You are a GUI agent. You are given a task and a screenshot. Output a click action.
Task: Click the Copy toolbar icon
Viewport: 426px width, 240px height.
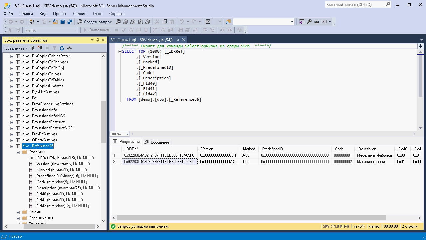(x=164, y=22)
